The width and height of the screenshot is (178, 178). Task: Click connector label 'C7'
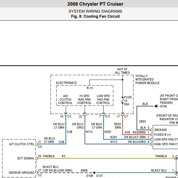point(126,117)
